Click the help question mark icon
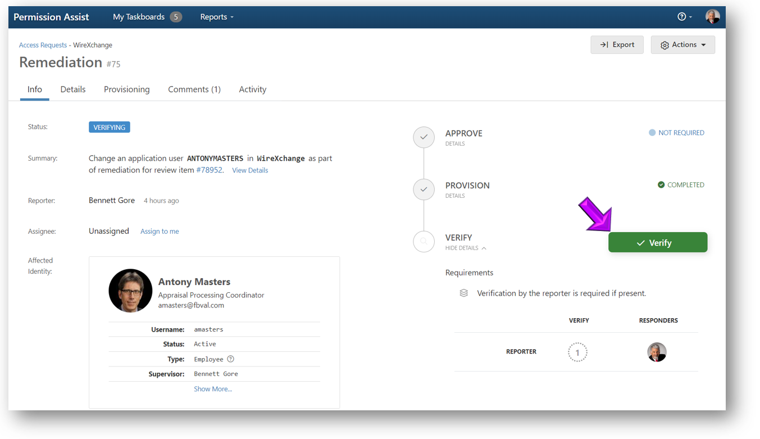This screenshot has height=439, width=760. click(x=681, y=17)
